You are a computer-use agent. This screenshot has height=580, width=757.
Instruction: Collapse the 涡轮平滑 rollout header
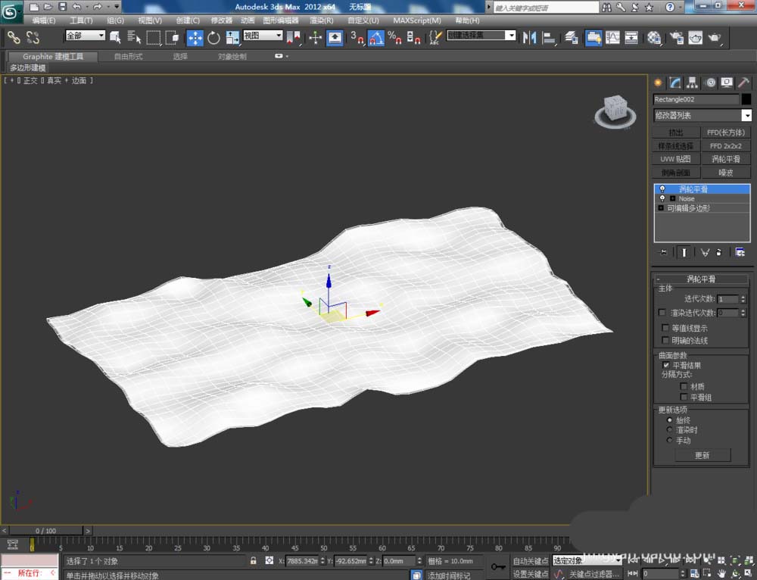pyautogui.click(x=700, y=279)
